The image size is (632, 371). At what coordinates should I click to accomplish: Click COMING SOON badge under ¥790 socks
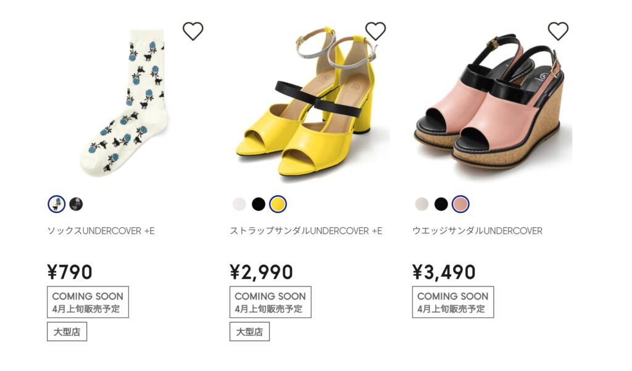tap(88, 302)
